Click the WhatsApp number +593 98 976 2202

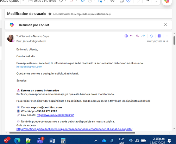tap(46, 111)
